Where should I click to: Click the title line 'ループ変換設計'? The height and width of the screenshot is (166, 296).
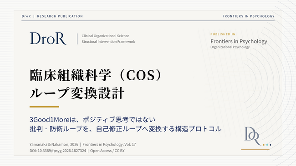(77, 93)
